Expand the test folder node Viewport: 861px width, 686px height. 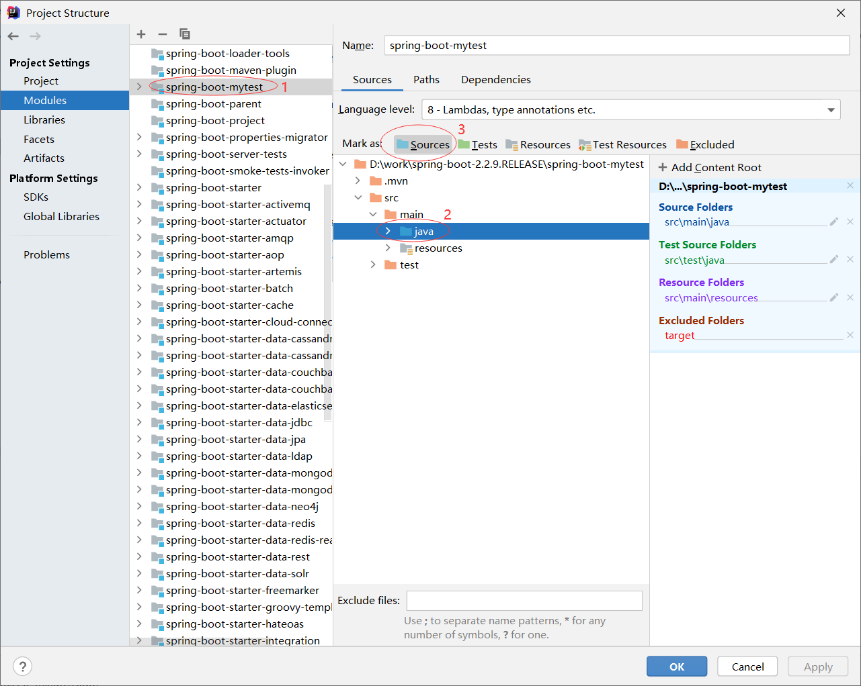(x=373, y=265)
